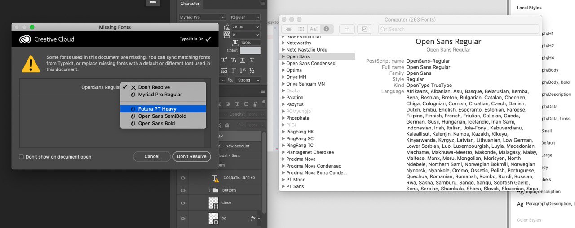
Task: Show sample view in Font Book toolbar
Action: pyautogui.click(x=288, y=29)
